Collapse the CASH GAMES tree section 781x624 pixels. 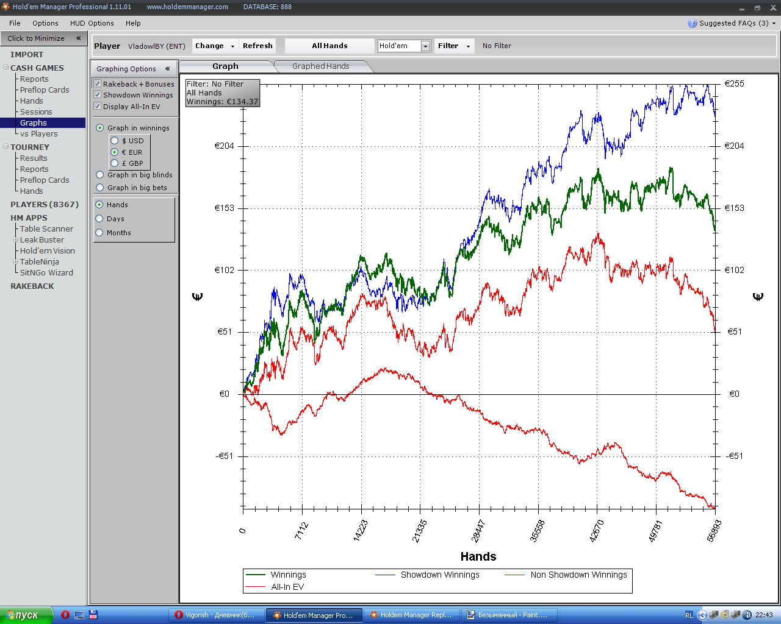[5, 68]
